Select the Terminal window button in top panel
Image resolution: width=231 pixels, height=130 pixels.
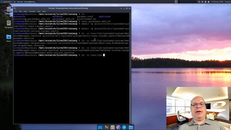pos(25,1)
